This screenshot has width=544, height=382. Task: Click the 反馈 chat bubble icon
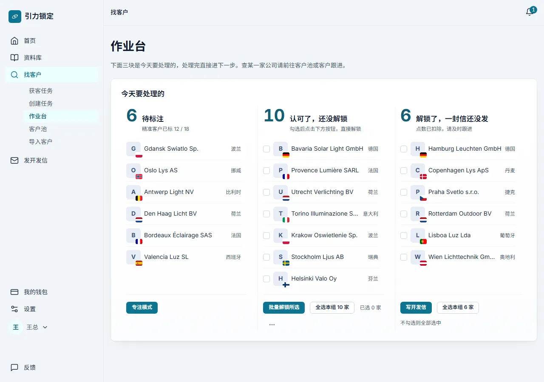pyautogui.click(x=14, y=368)
